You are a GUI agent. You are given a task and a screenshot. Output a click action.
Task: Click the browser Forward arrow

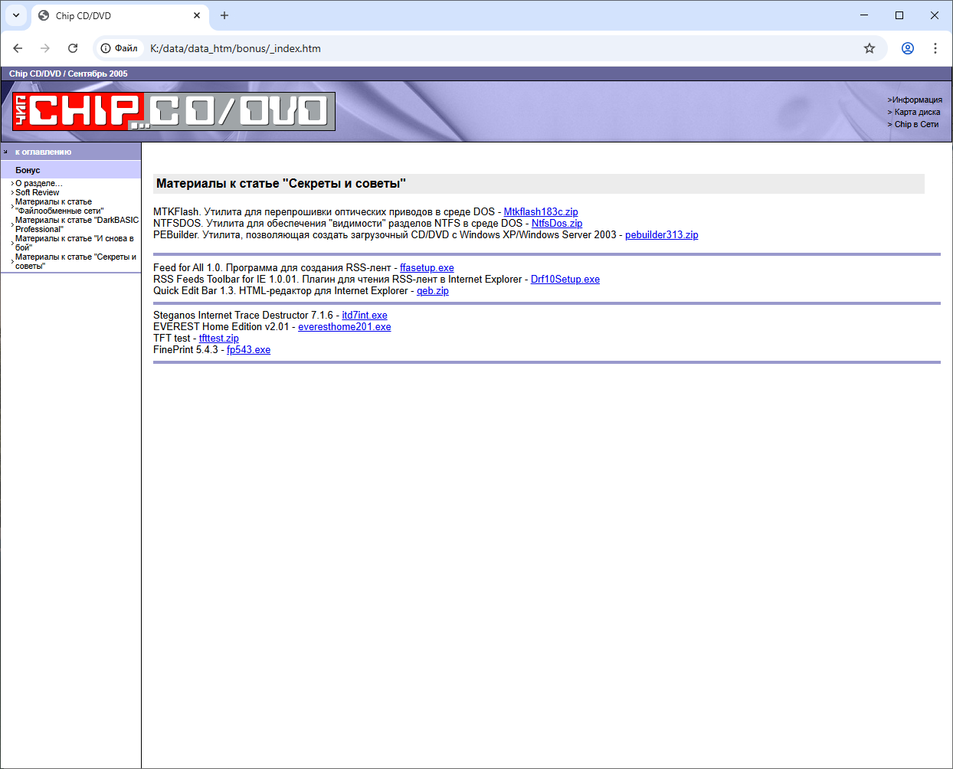[45, 48]
